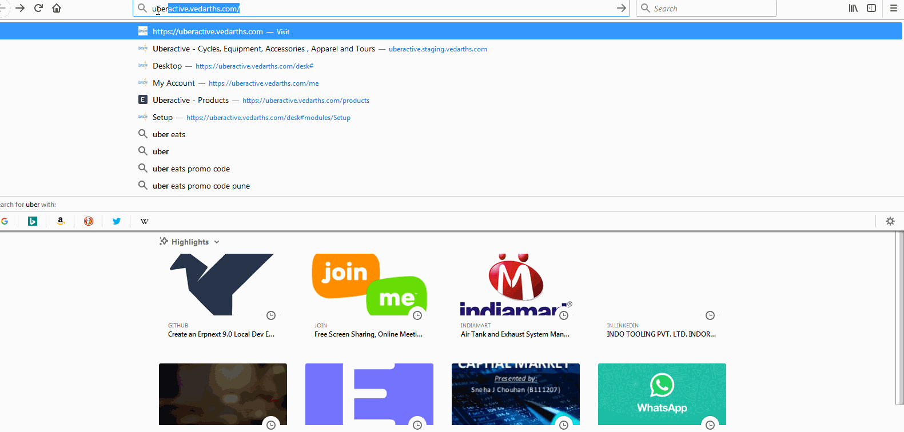Screen dimensions: 904x432
Task: Select the My Account suggestion
Action: [451, 83]
